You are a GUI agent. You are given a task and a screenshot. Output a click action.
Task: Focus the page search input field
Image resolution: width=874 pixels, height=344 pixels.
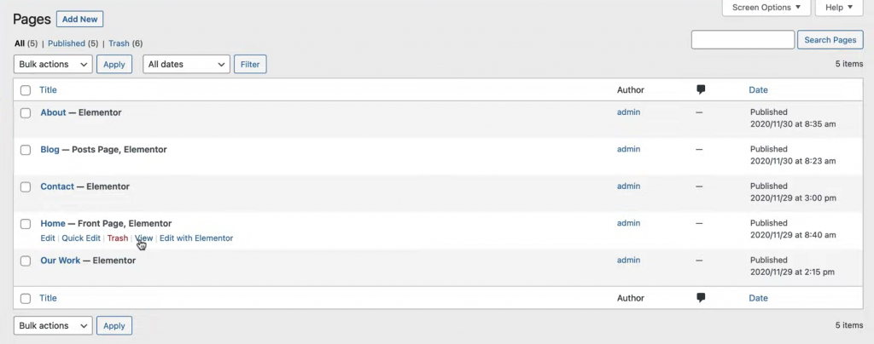click(x=743, y=40)
